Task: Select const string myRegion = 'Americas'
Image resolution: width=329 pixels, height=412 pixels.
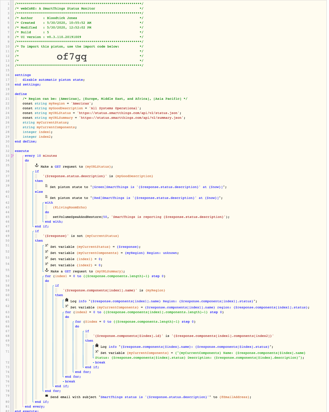Action: [58, 104]
